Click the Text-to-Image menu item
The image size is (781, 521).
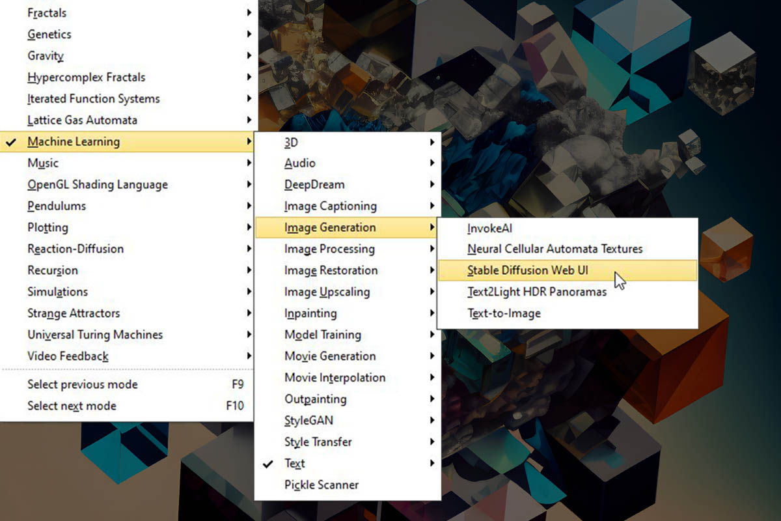(x=504, y=313)
